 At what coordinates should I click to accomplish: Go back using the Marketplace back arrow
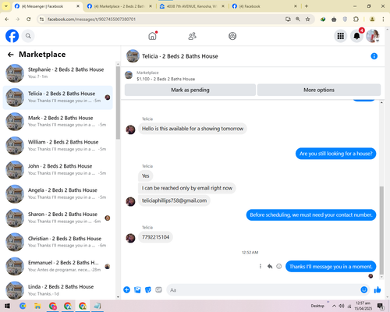tap(11, 55)
